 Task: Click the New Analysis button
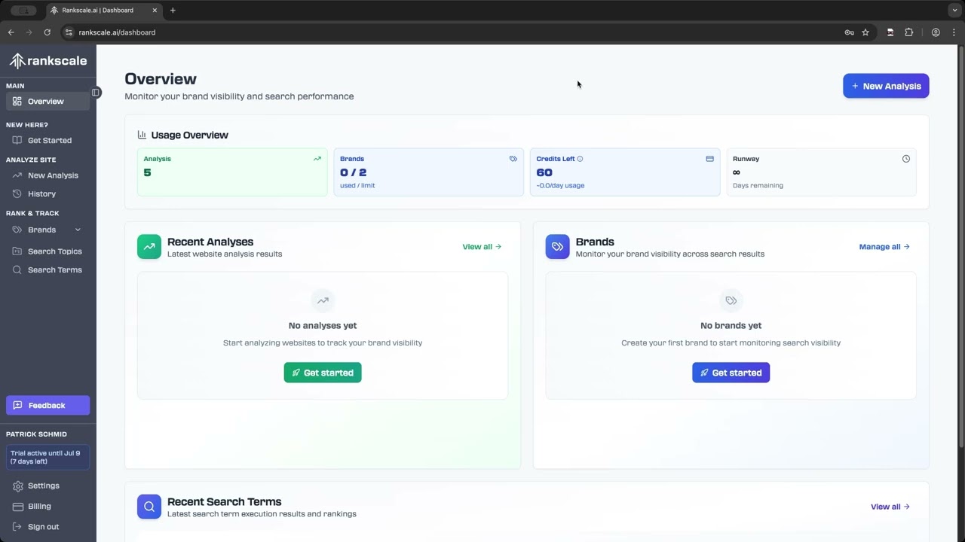pos(886,85)
